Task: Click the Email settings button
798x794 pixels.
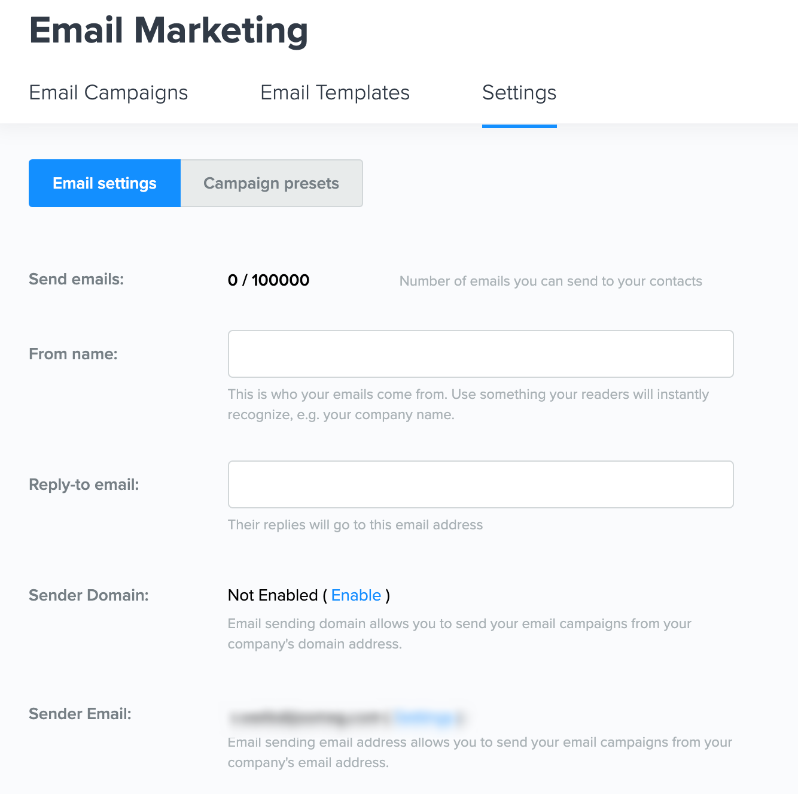Action: tap(105, 183)
